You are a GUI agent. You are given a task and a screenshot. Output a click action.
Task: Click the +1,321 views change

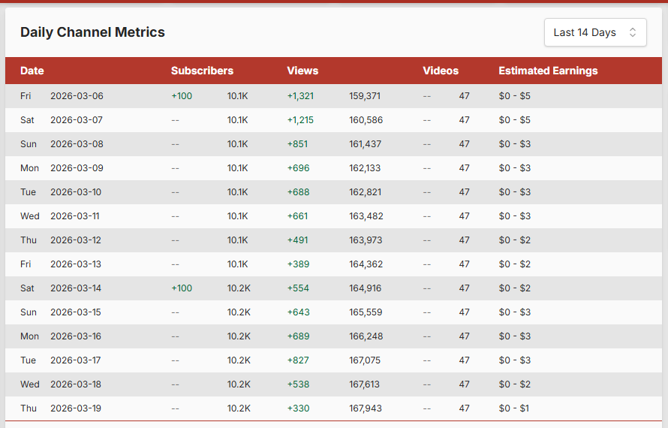pyautogui.click(x=300, y=96)
